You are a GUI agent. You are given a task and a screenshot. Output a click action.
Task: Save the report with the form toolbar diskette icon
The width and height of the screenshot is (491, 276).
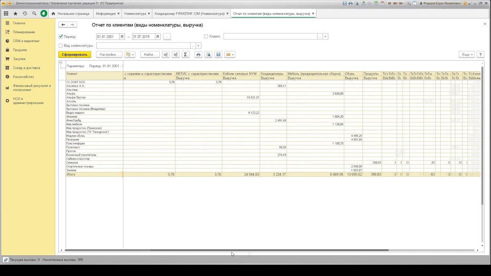(x=218, y=54)
